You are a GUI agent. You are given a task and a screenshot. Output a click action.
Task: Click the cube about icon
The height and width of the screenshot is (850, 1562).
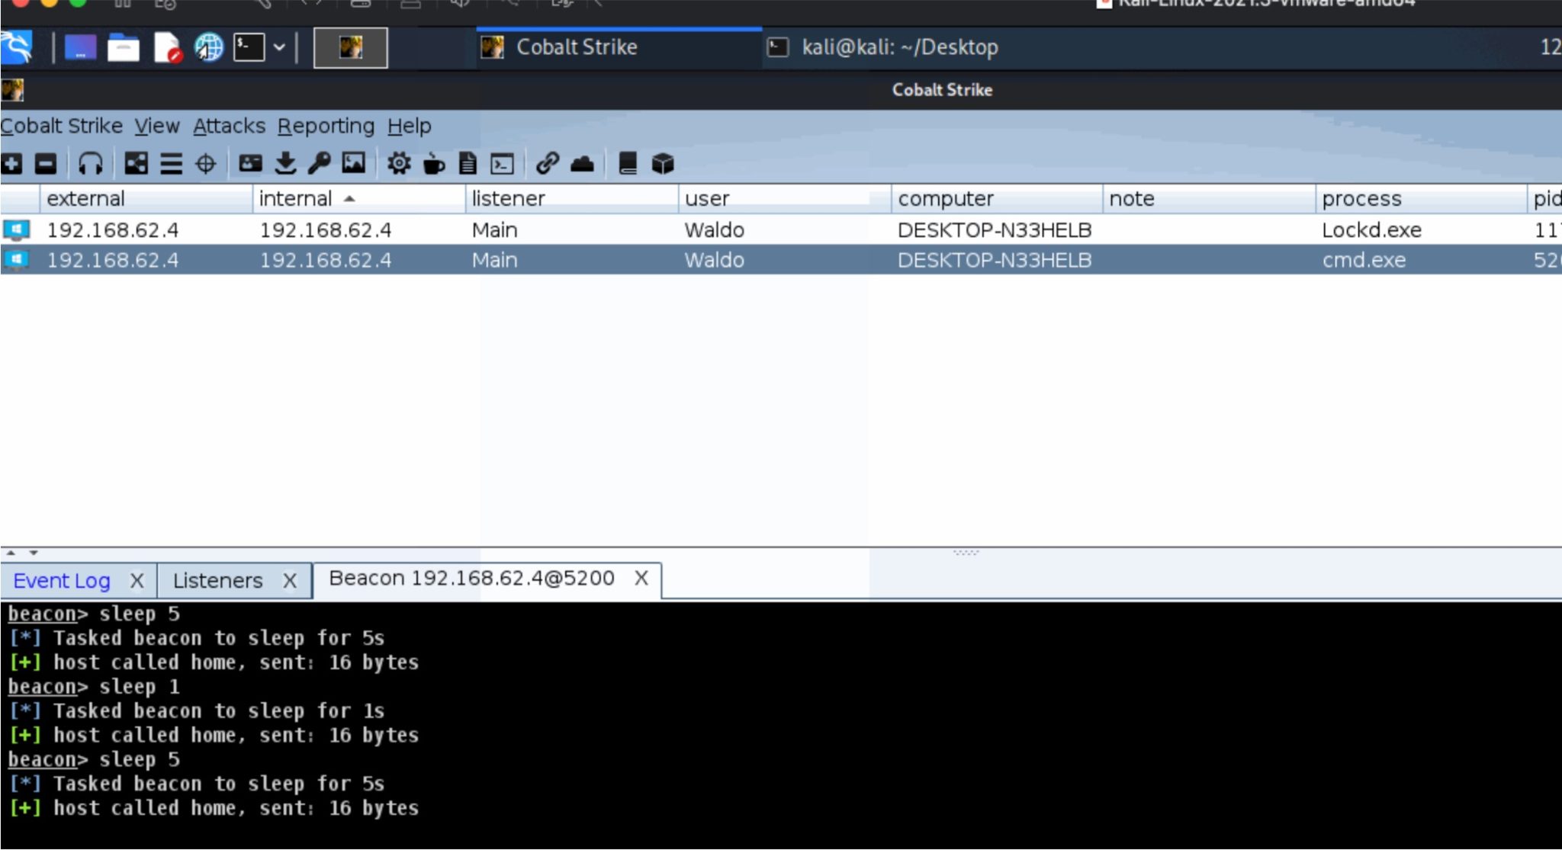pos(663,163)
